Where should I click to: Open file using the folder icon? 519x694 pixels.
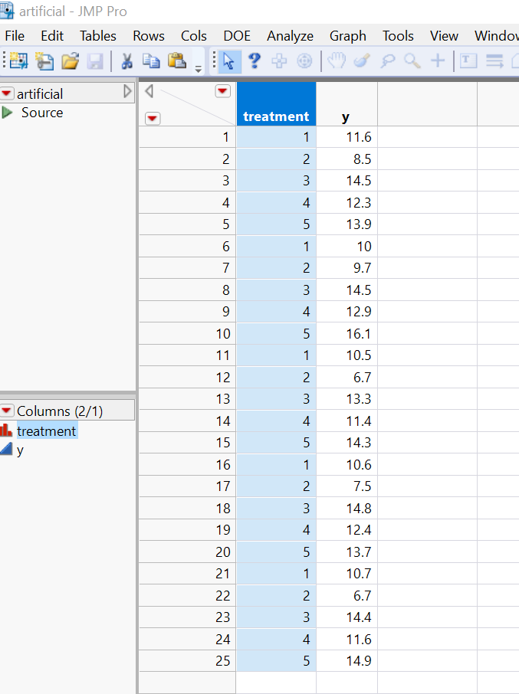coord(70,61)
